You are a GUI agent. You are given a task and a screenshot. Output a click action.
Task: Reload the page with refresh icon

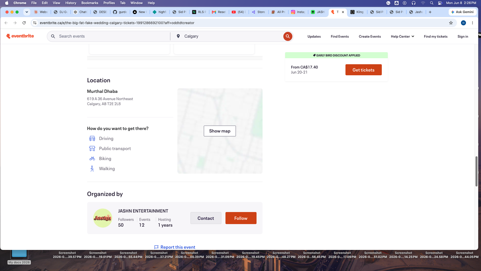point(24,23)
